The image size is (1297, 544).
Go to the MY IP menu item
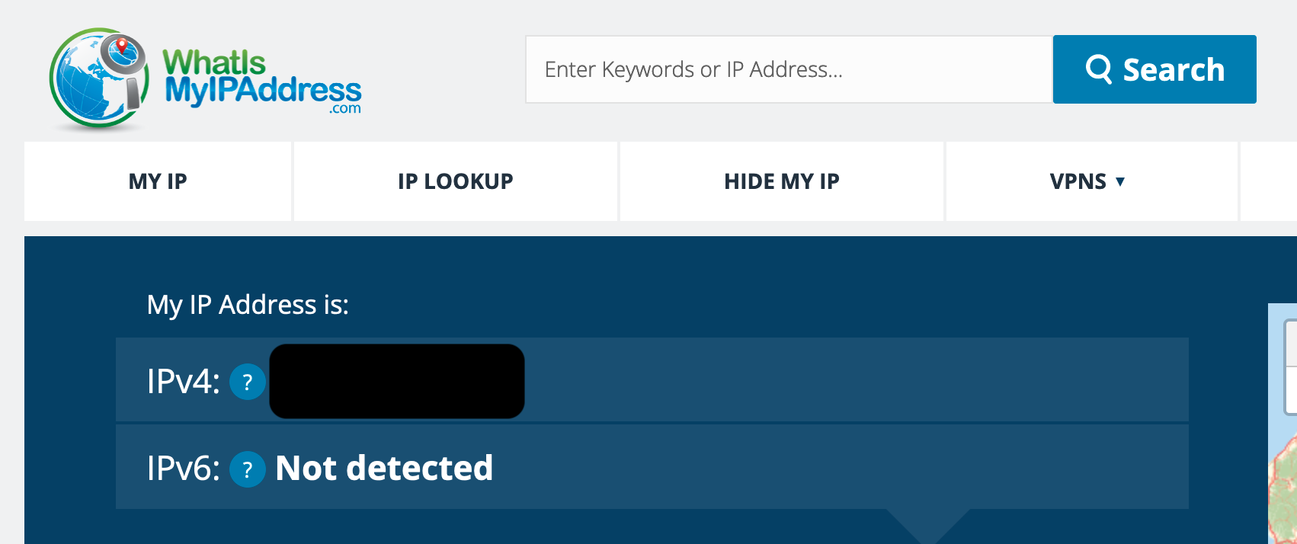pos(158,181)
